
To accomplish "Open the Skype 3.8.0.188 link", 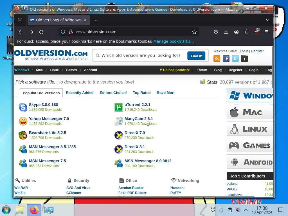I will (44, 105).
